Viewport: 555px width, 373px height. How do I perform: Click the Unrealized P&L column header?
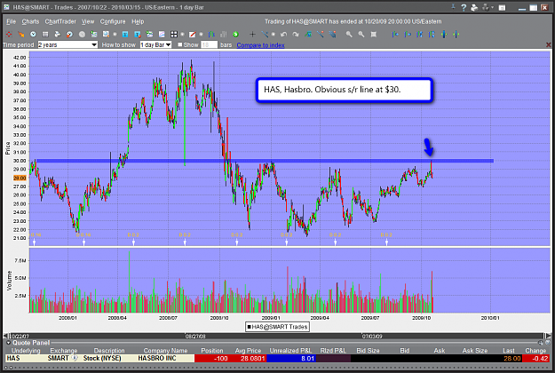pos(290,350)
